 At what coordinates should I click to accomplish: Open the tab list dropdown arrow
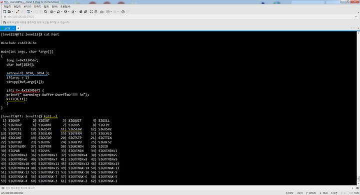tap(358, 28)
